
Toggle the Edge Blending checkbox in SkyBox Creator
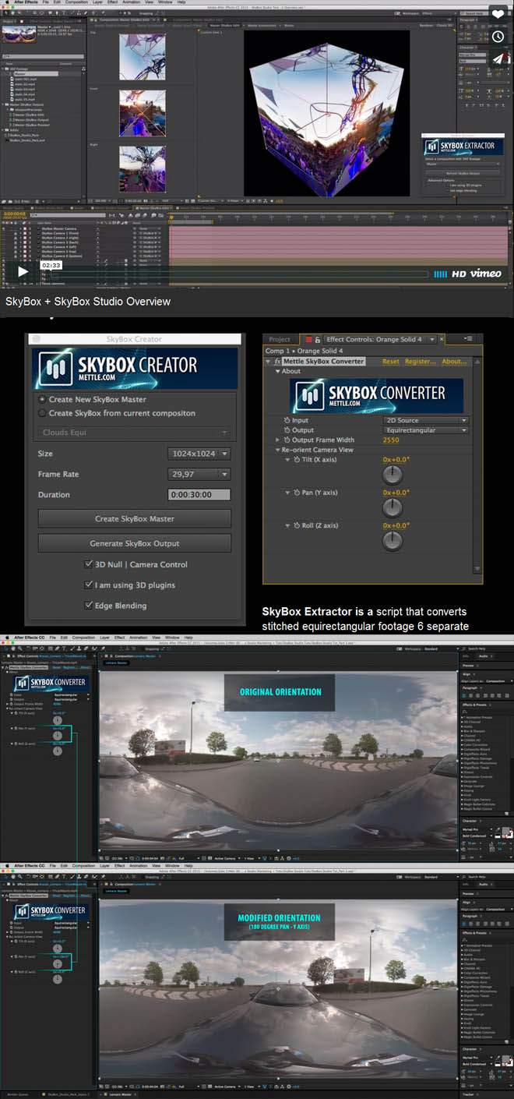(x=89, y=606)
